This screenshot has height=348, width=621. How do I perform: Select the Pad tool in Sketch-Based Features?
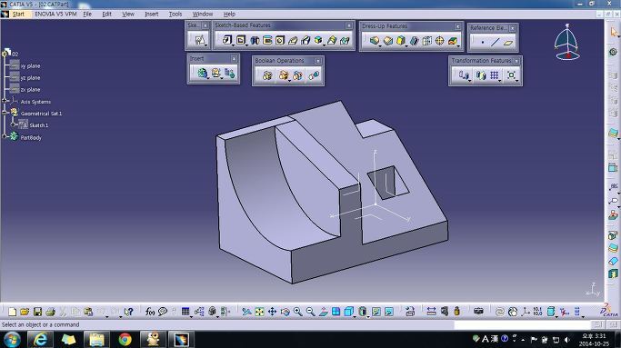tap(227, 40)
